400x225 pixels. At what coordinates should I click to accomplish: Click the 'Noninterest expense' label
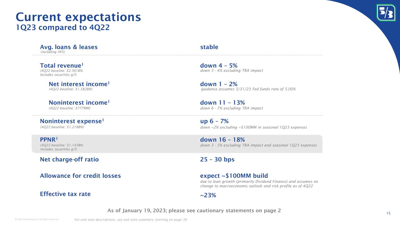(x=72, y=121)
